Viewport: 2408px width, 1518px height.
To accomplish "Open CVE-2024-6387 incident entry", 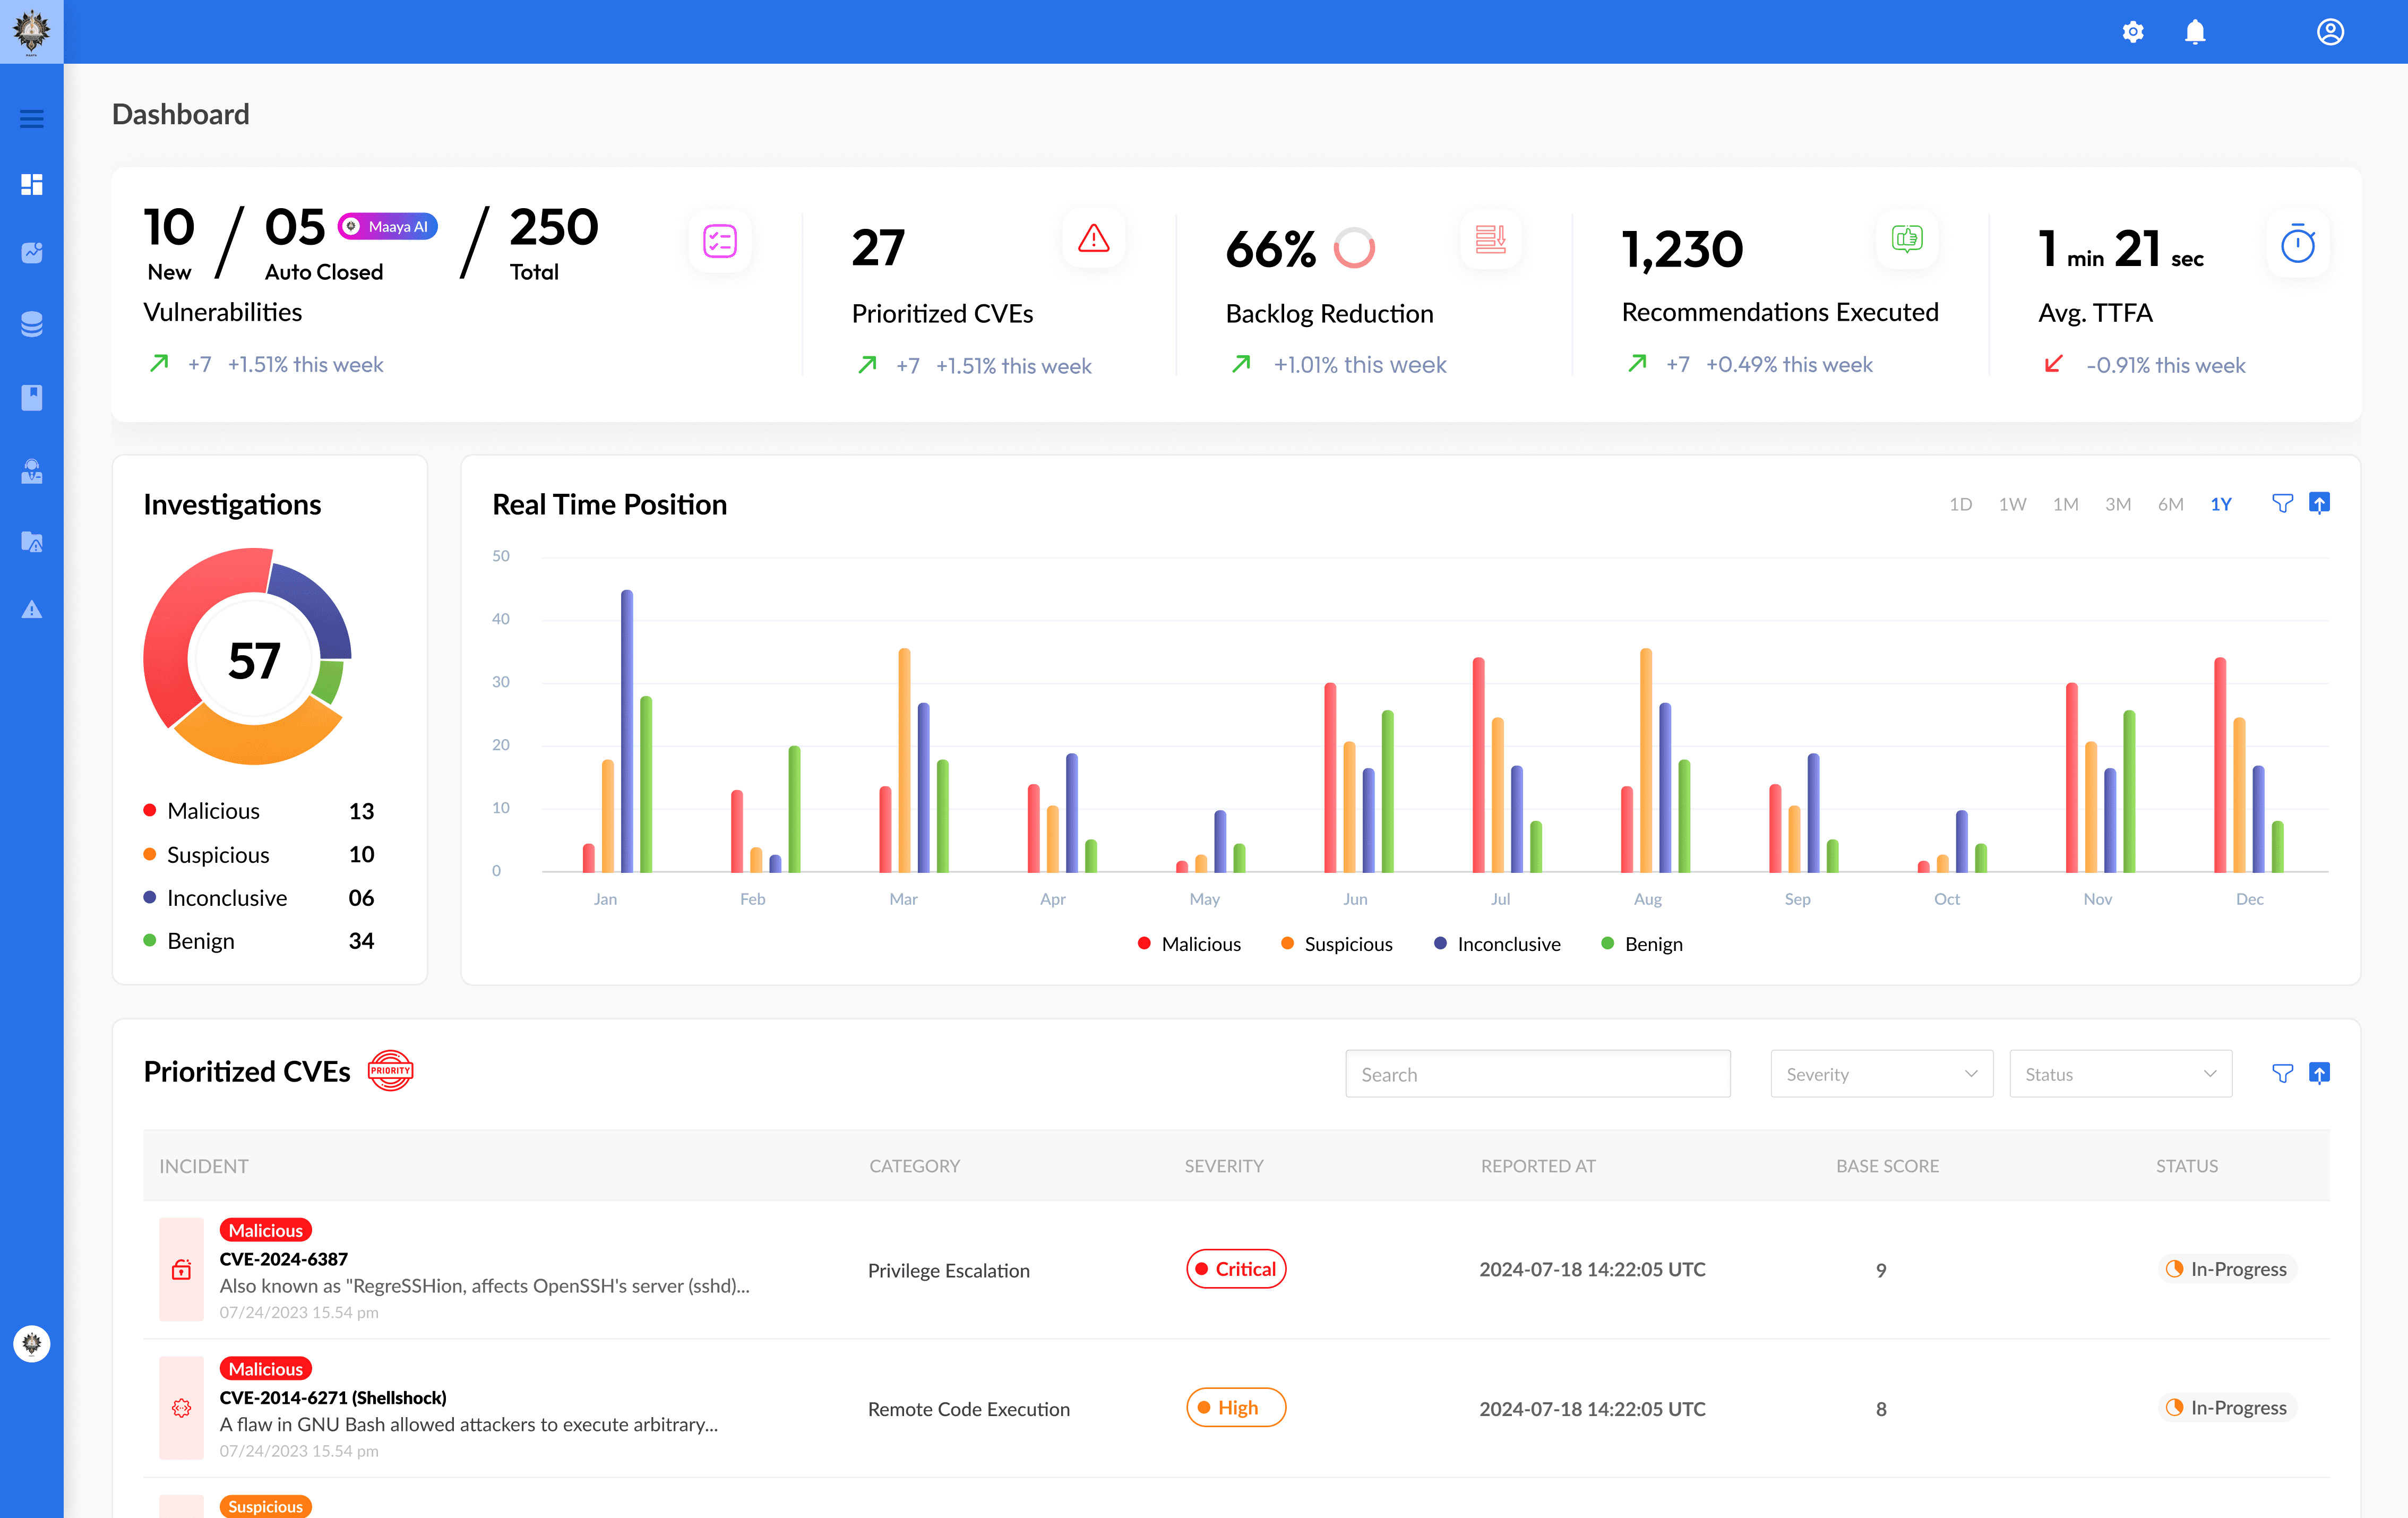I will (x=284, y=1259).
